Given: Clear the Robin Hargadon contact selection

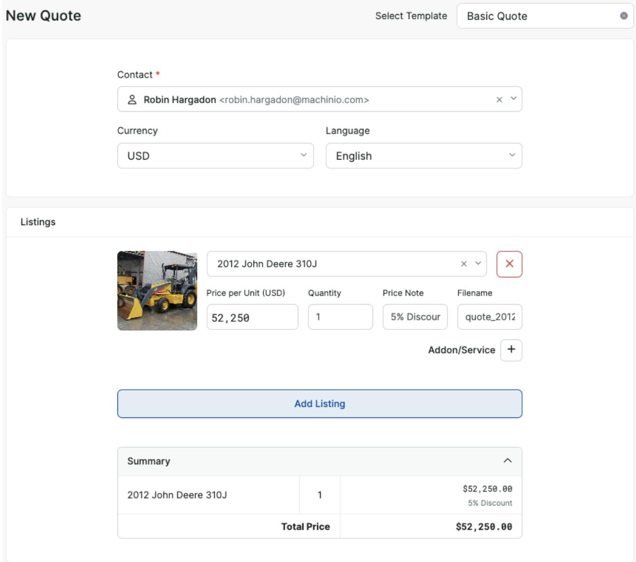Looking at the screenshot, I should click(499, 100).
